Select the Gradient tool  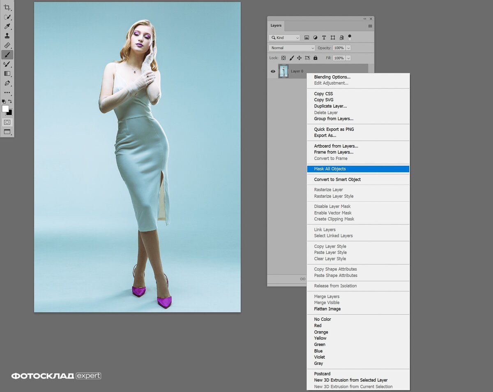[7, 74]
